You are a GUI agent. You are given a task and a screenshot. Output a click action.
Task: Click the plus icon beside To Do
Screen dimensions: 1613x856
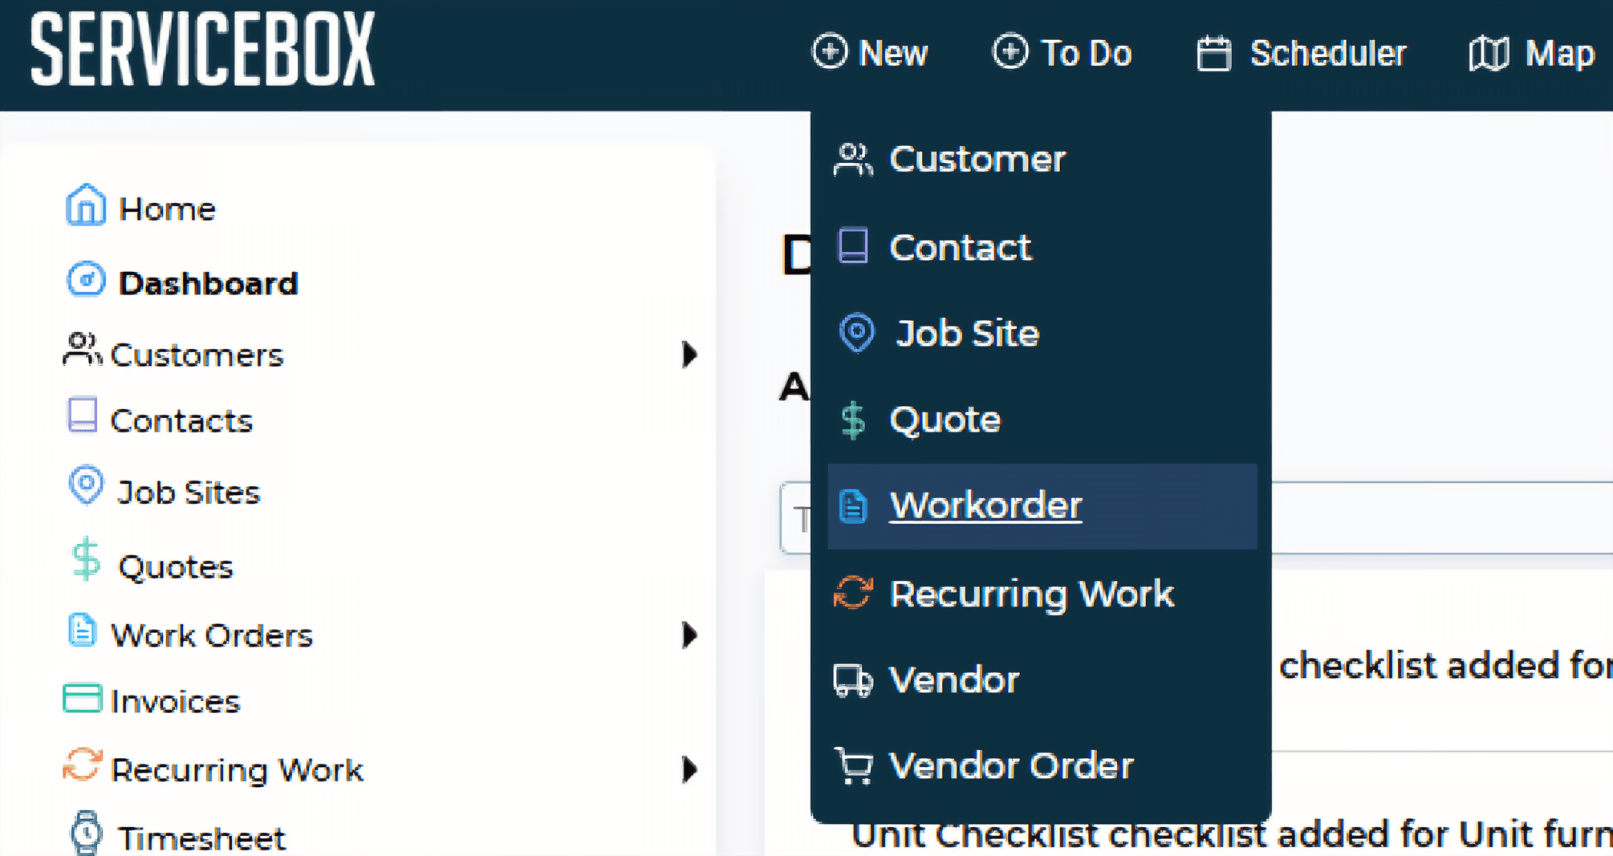[x=1010, y=52]
